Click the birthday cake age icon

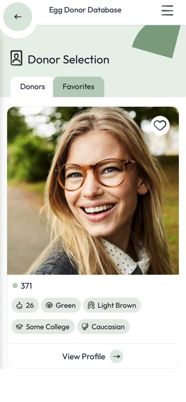(x=19, y=305)
